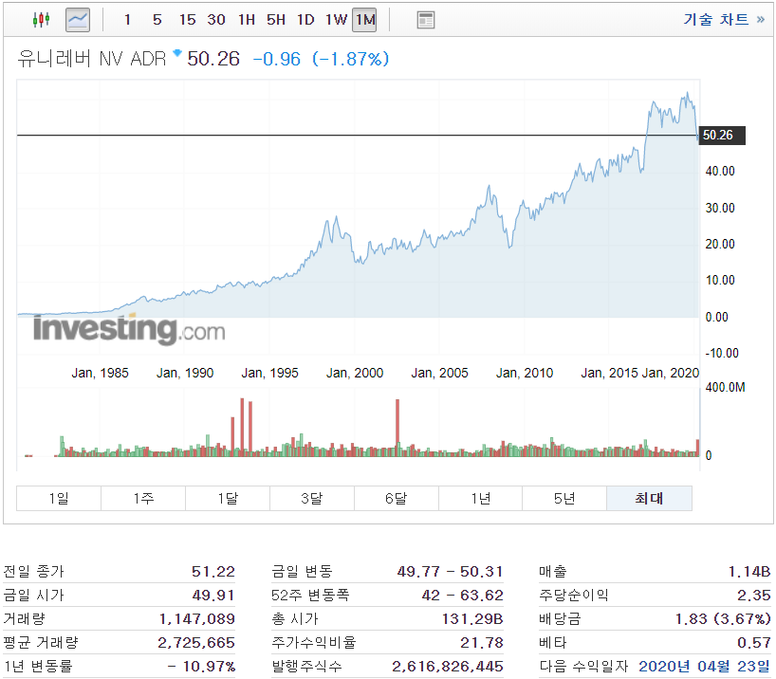The height and width of the screenshot is (679, 776).
Task: Select the 1M interval button
Action: (364, 20)
